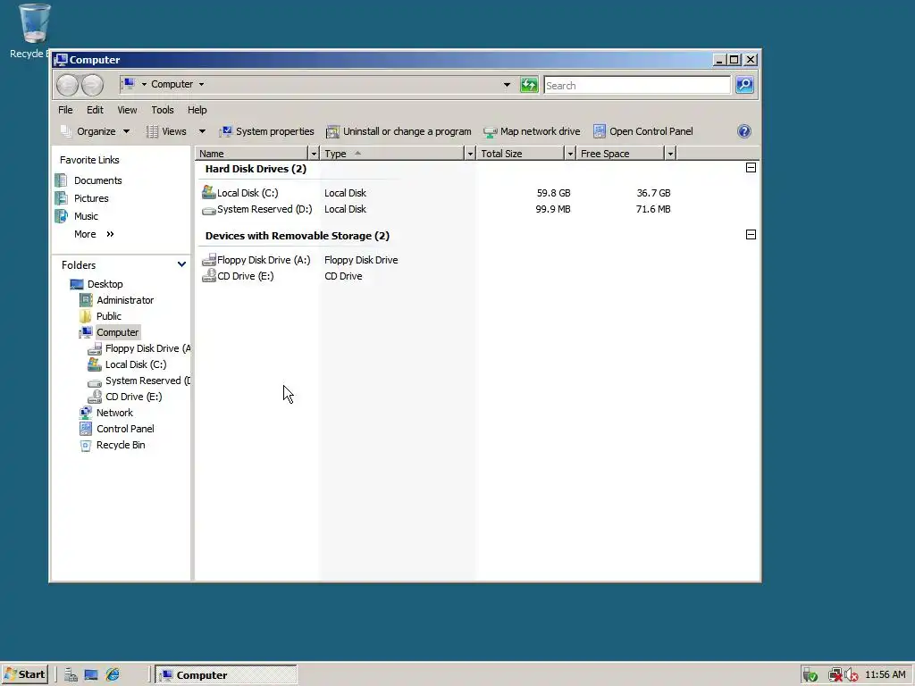The height and width of the screenshot is (686, 915).
Task: Open the Type column filter dropdown
Action: coord(470,154)
